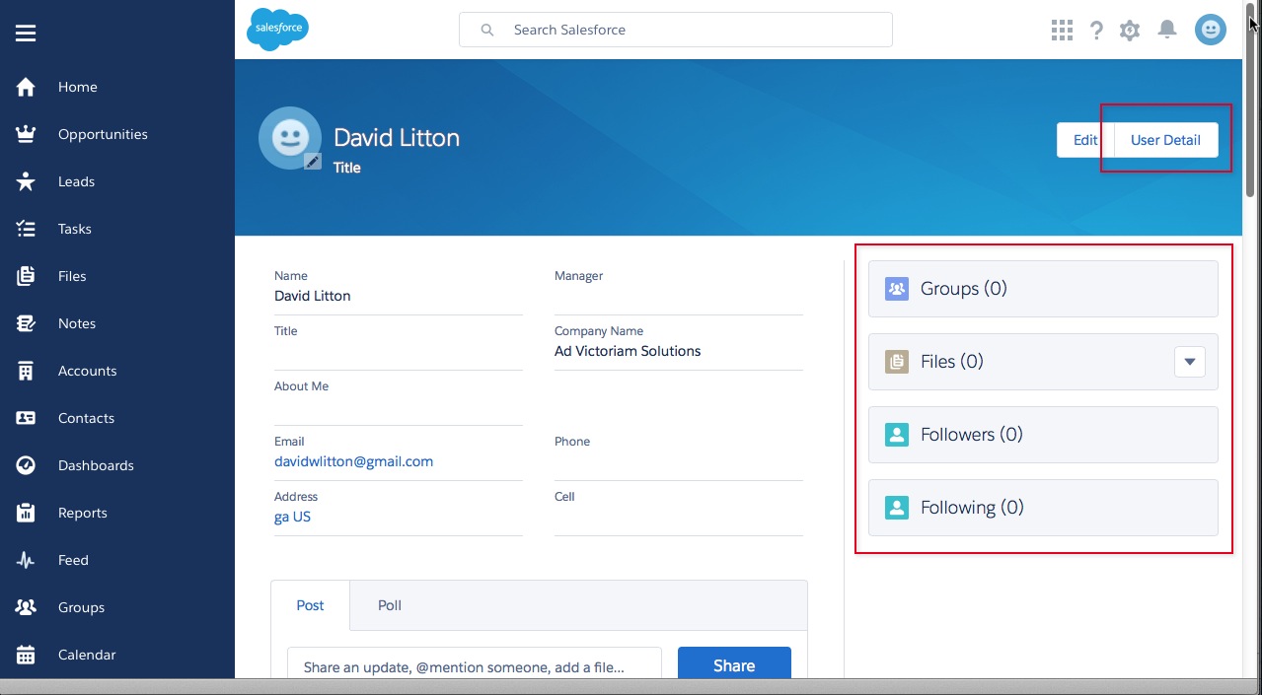Switch to the Poll tab
This screenshot has height=695, width=1262.
(x=390, y=605)
